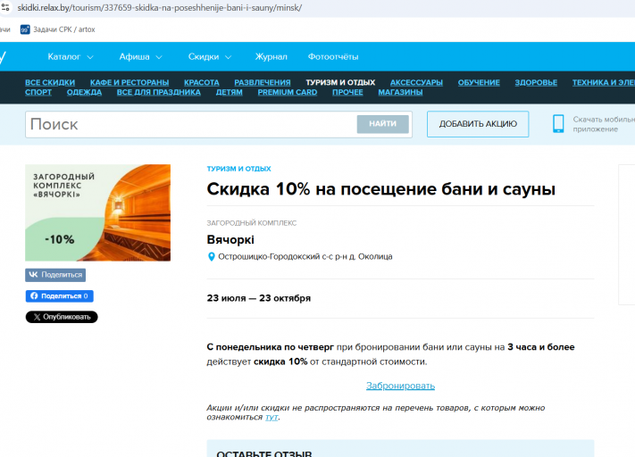
Task: Click the map pin location icon
Action: [211, 257]
